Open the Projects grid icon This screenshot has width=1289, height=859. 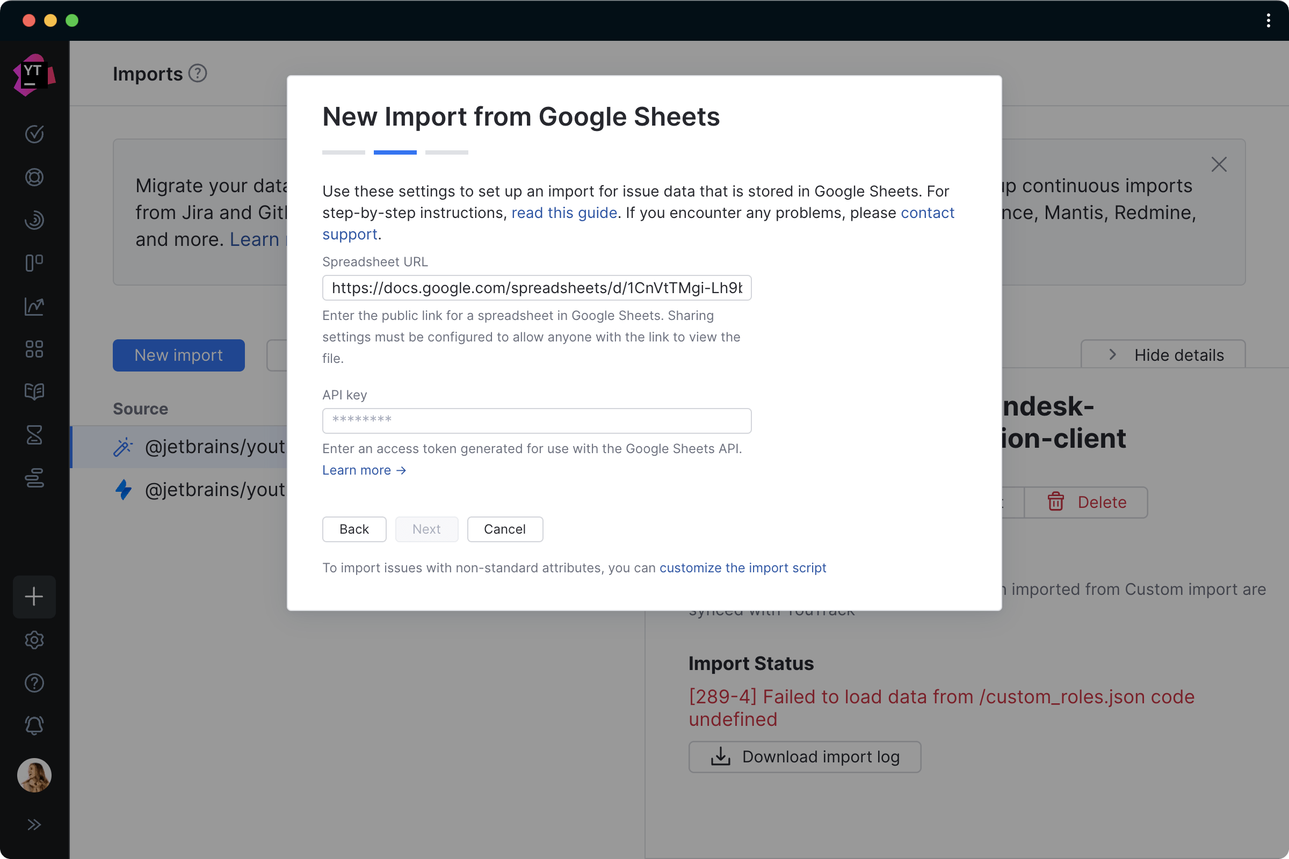pyautogui.click(x=34, y=349)
